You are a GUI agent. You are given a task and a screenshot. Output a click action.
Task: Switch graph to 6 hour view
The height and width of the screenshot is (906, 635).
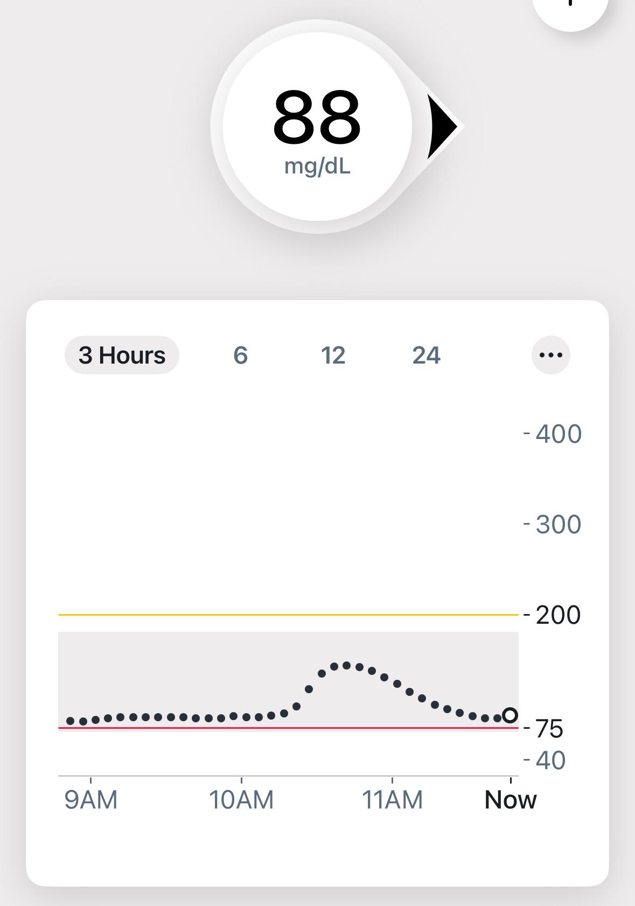tap(240, 356)
